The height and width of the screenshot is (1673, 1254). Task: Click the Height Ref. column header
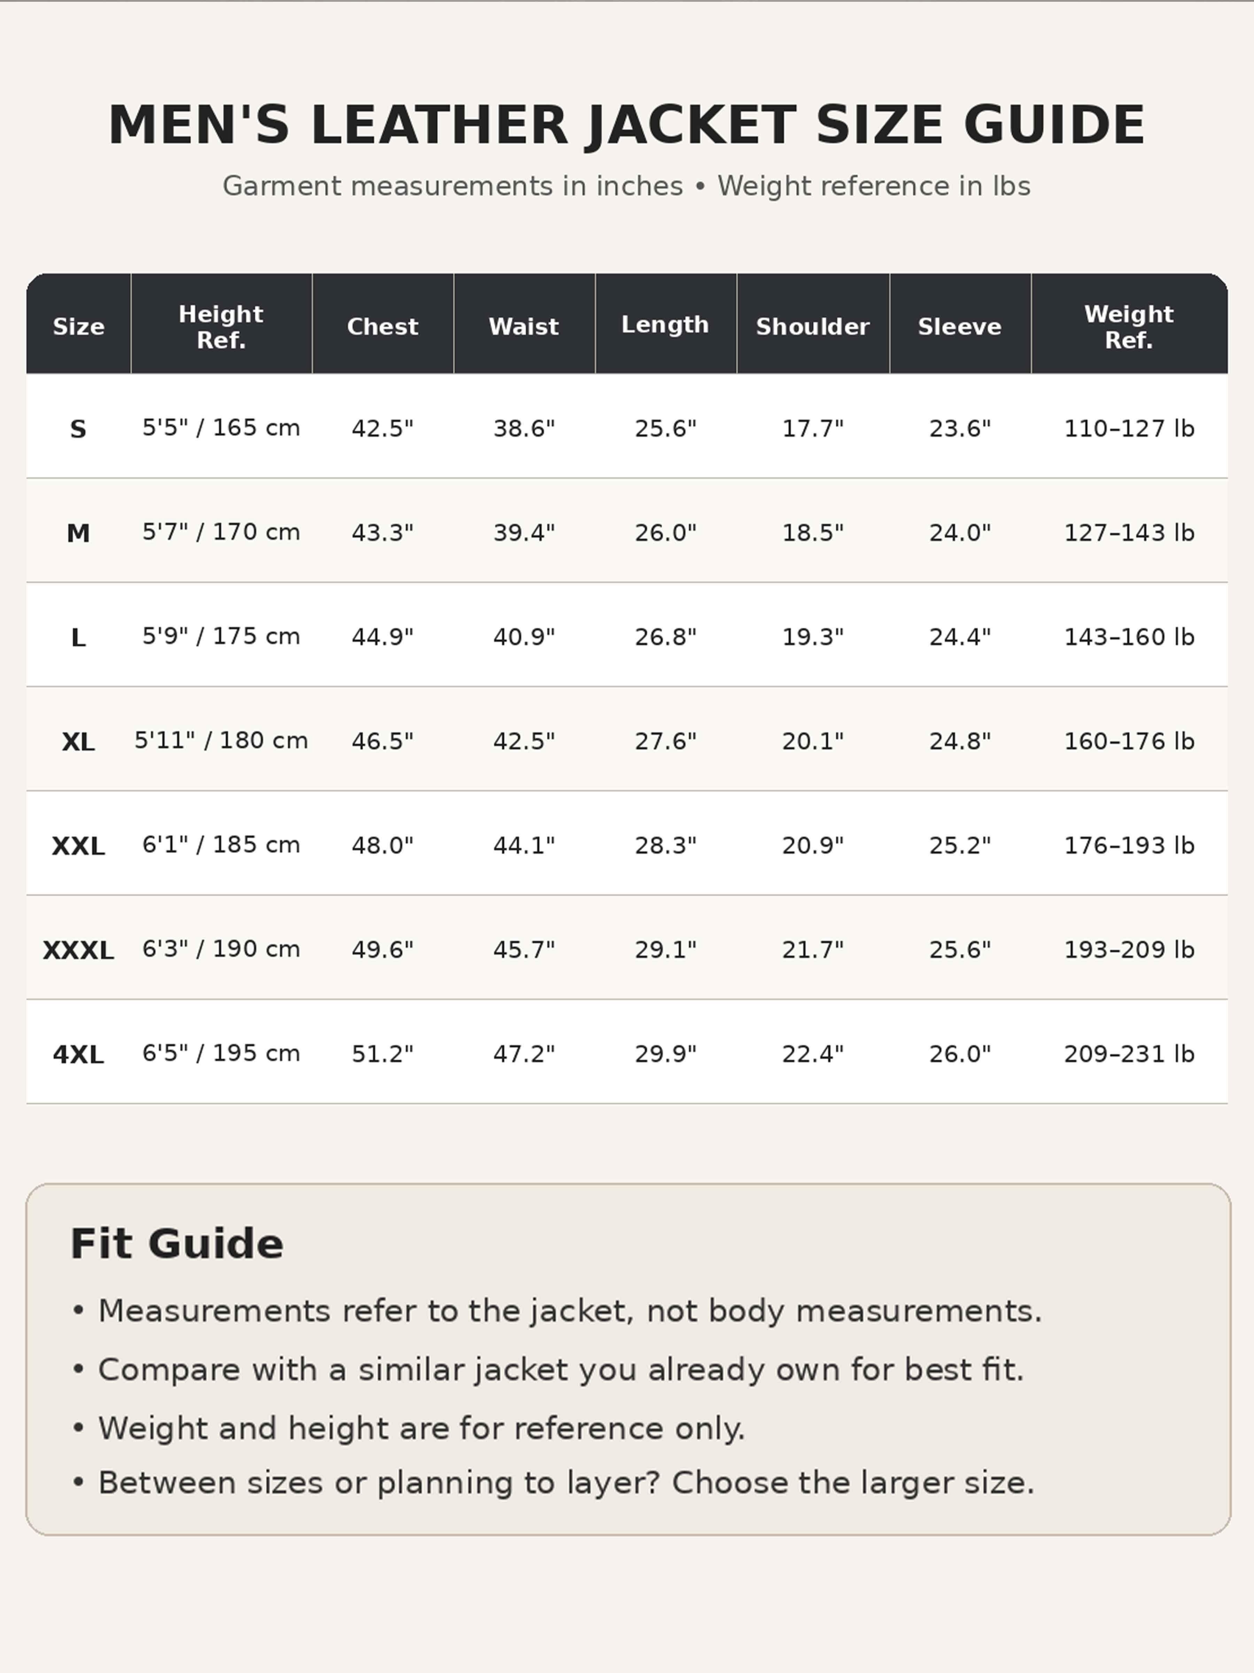tap(221, 326)
